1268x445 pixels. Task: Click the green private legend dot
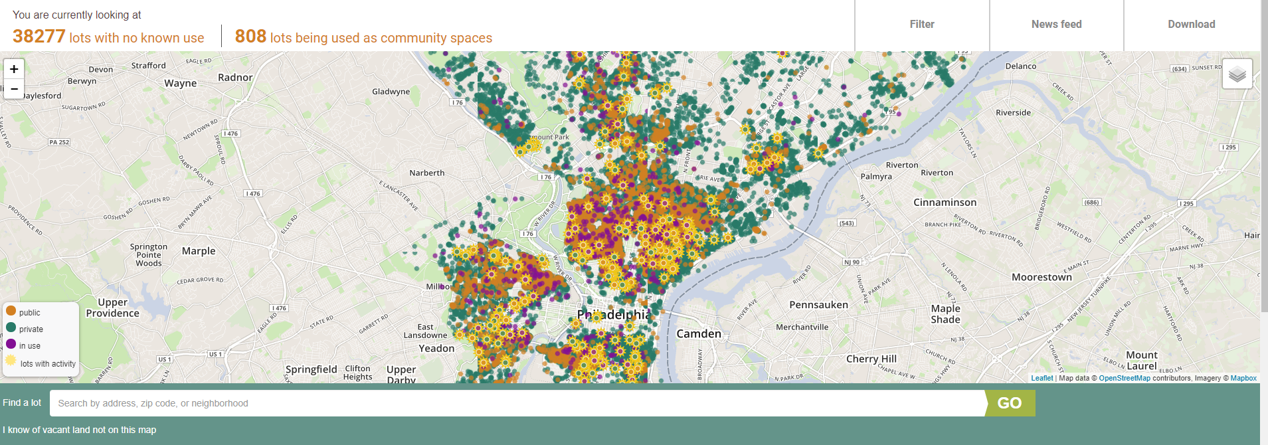[11, 327]
